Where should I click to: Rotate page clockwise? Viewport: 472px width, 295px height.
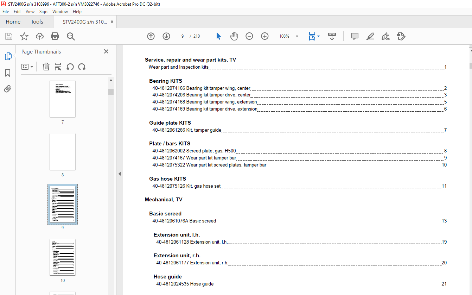(82, 67)
